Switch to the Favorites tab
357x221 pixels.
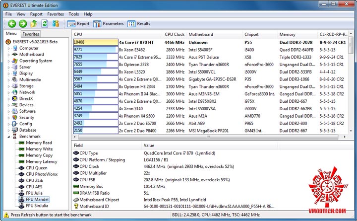(31, 34)
